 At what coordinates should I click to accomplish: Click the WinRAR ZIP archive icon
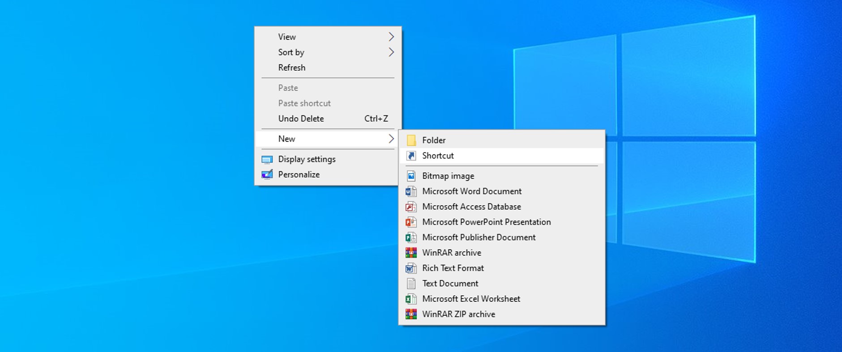(411, 314)
